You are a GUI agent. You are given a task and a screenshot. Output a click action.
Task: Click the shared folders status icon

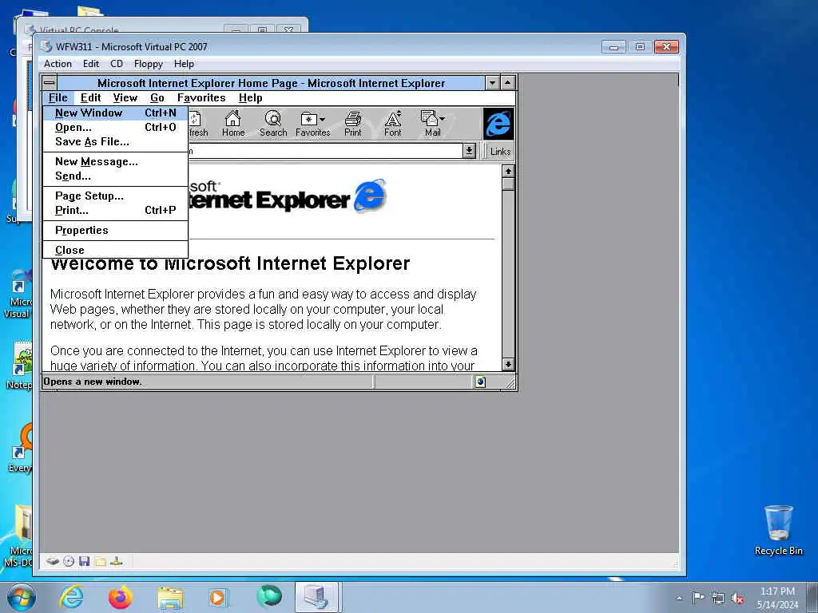coord(101,561)
